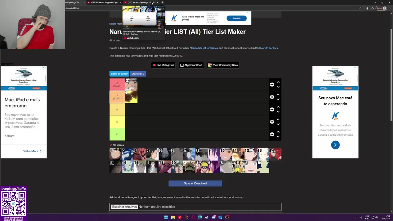Viewport: 393px width, 221px height.
Task: Click the blue arrow in right Mac ad
Action: pos(335,145)
